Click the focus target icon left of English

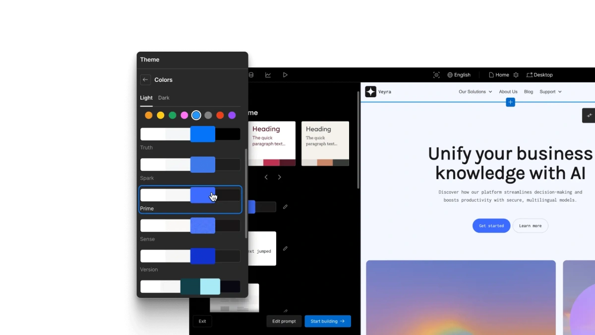click(436, 75)
